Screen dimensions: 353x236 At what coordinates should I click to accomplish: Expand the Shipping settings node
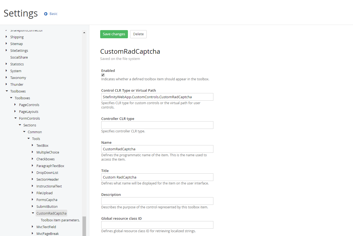pos(7,37)
